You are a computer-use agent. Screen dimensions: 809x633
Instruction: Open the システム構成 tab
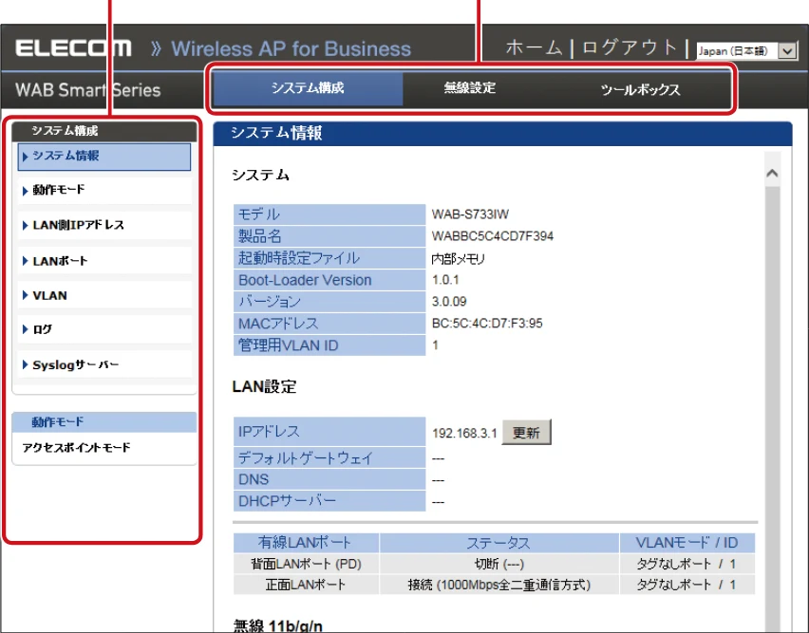(x=308, y=88)
